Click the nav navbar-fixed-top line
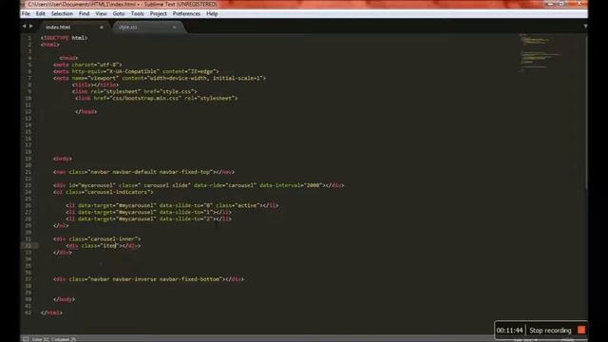 (x=143, y=172)
